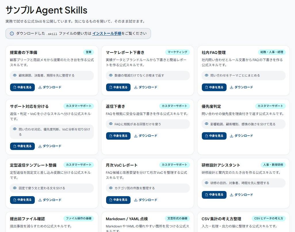This screenshot has width=295, height=232.
Task: Click the hint 顧客課題、決裁者、期限を先に整理する
Action: pyautogui.click(x=47, y=75)
